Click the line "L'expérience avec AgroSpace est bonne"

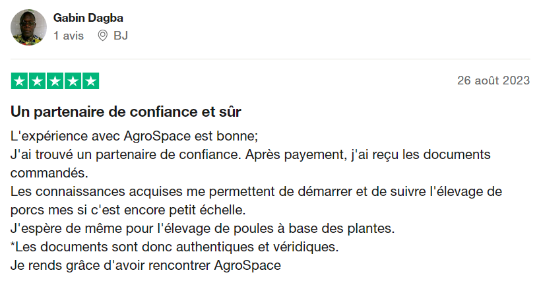coord(135,136)
